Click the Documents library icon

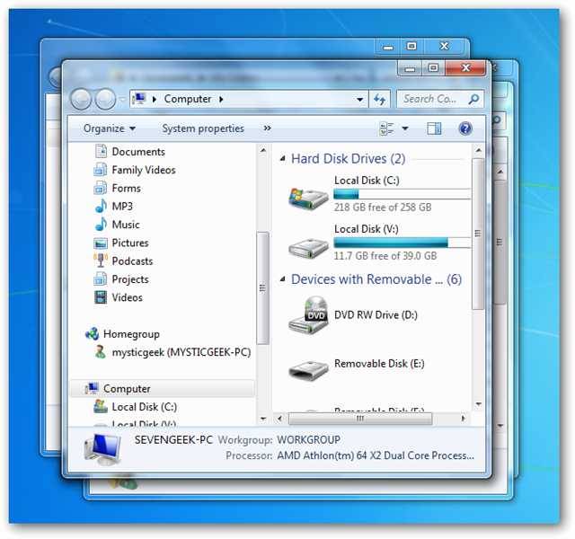(101, 151)
